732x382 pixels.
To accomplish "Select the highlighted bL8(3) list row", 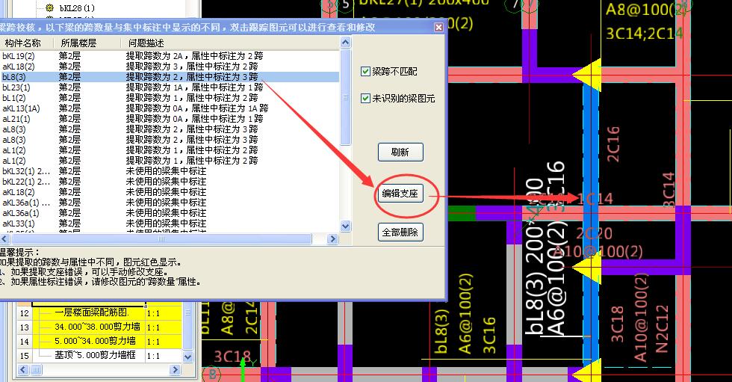I will point(170,77).
